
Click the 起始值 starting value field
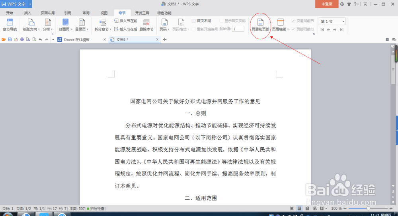(x=238, y=29)
